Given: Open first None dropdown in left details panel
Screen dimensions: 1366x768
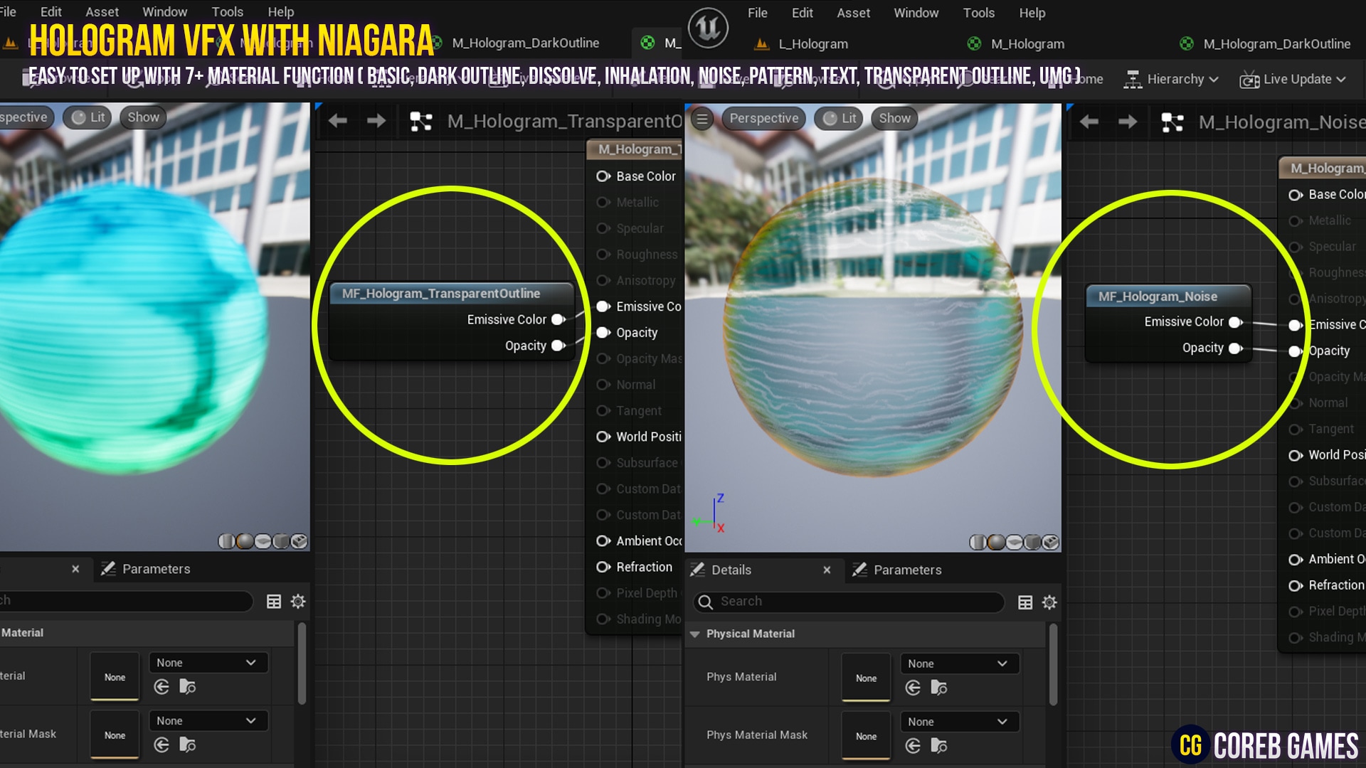Looking at the screenshot, I should click(208, 663).
